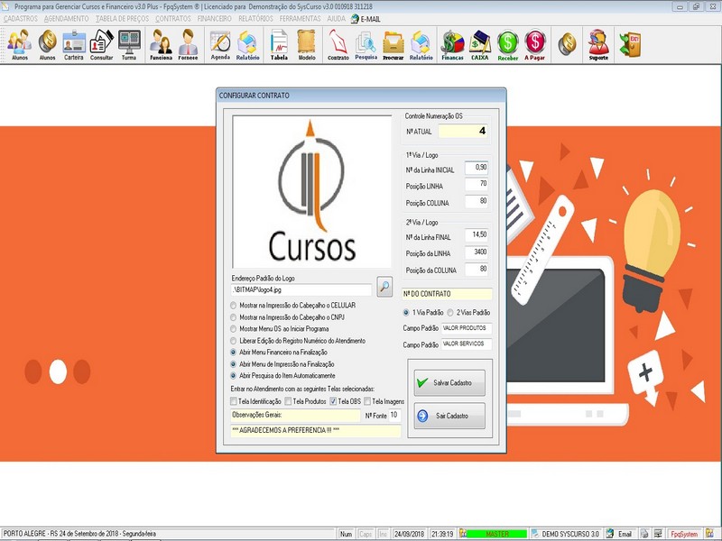Open the FERRAMENTAS menu
The height and width of the screenshot is (541, 722).
(299, 18)
